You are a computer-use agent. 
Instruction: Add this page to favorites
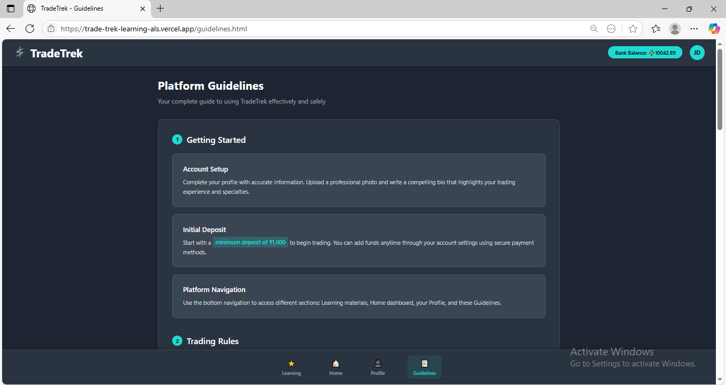coord(632,29)
